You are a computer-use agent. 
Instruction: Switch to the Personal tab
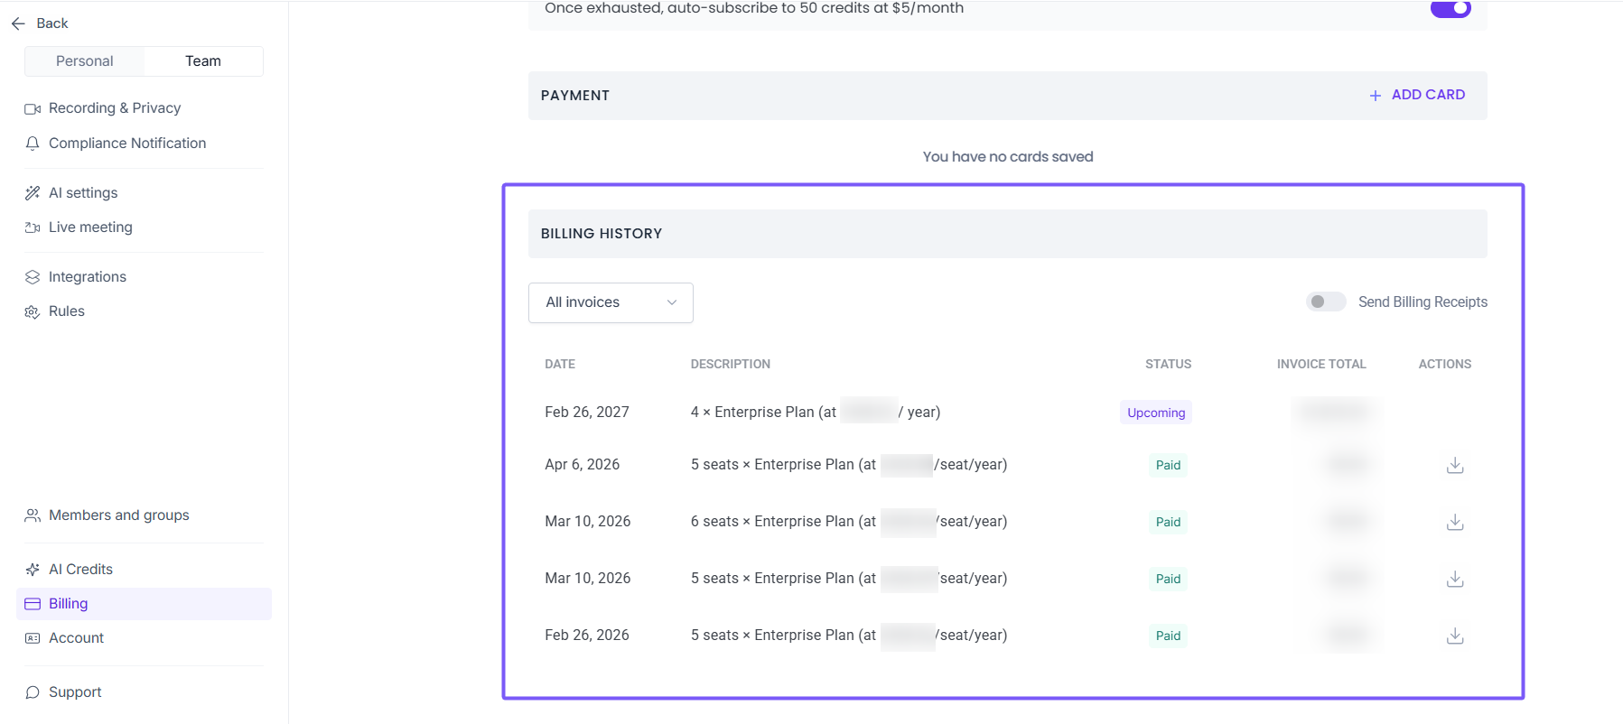pyautogui.click(x=85, y=61)
